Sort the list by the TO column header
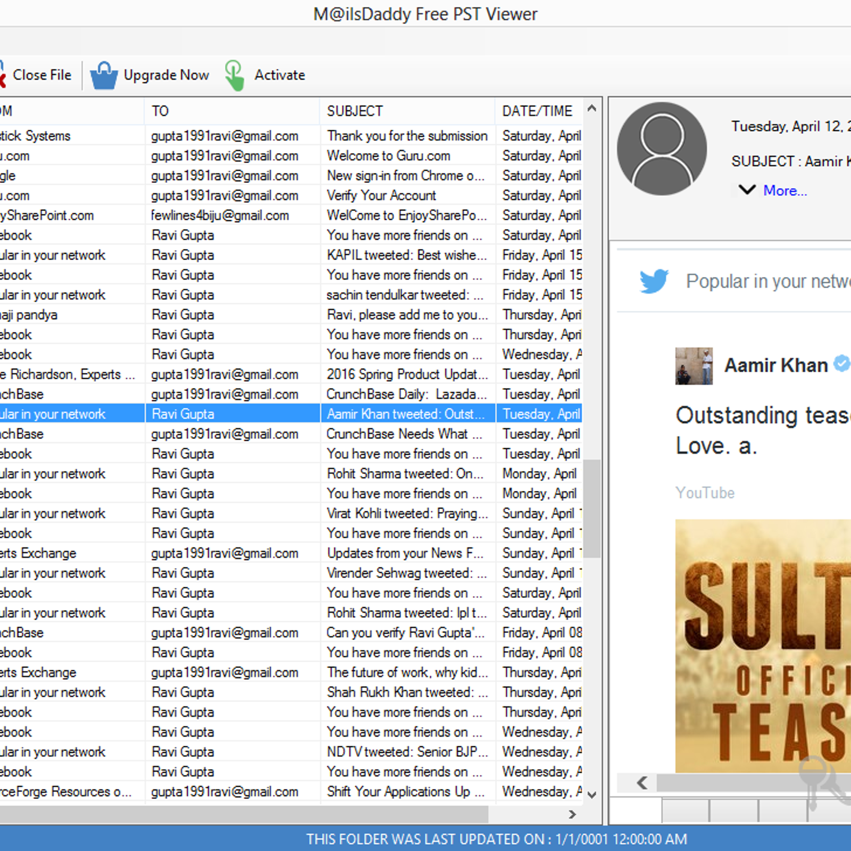Screen dimensions: 851x851 [232, 111]
